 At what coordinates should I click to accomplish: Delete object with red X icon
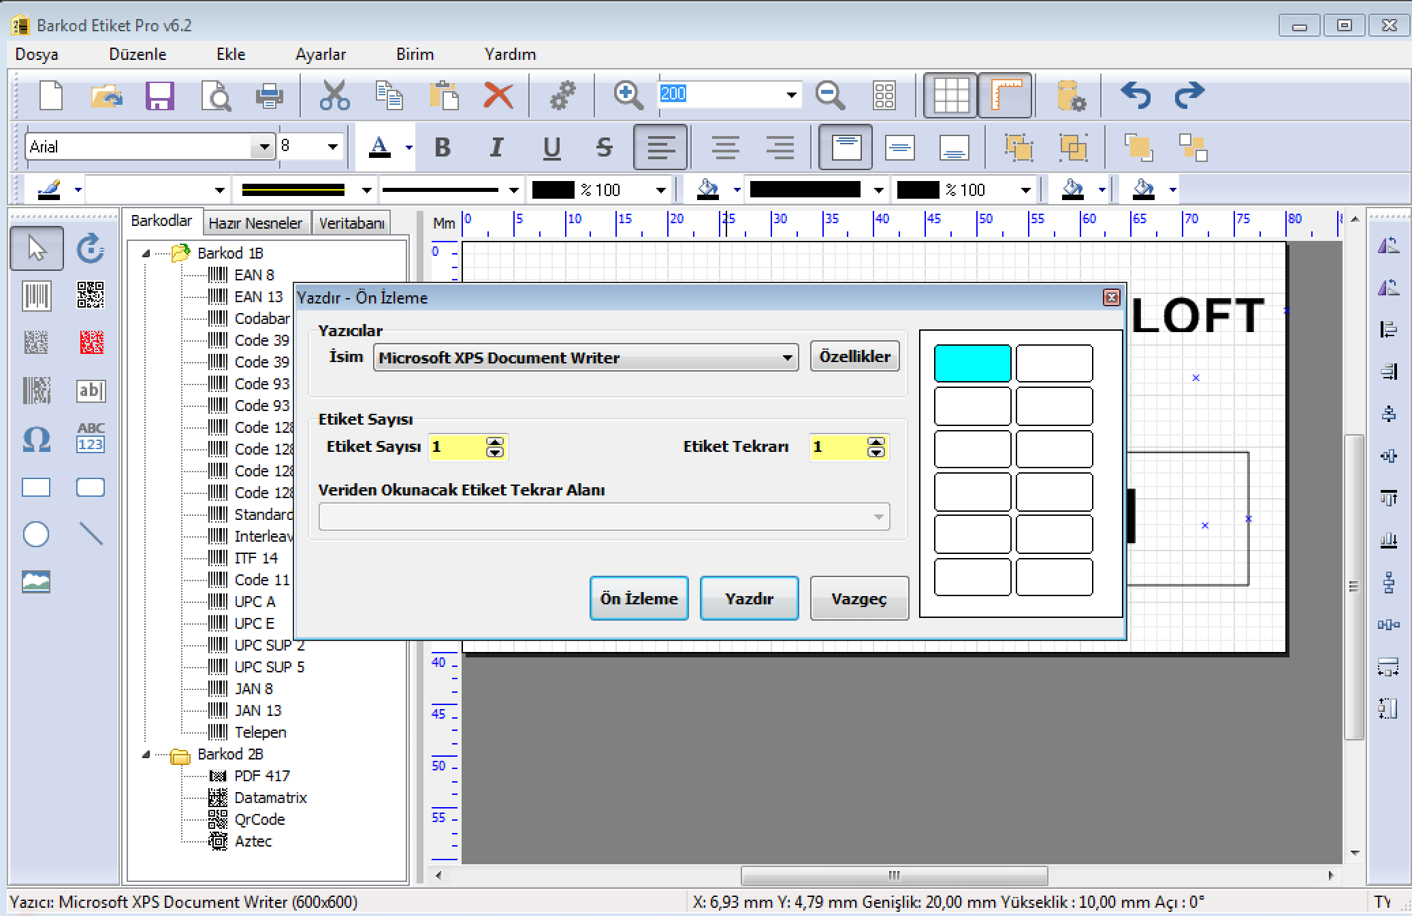498,95
